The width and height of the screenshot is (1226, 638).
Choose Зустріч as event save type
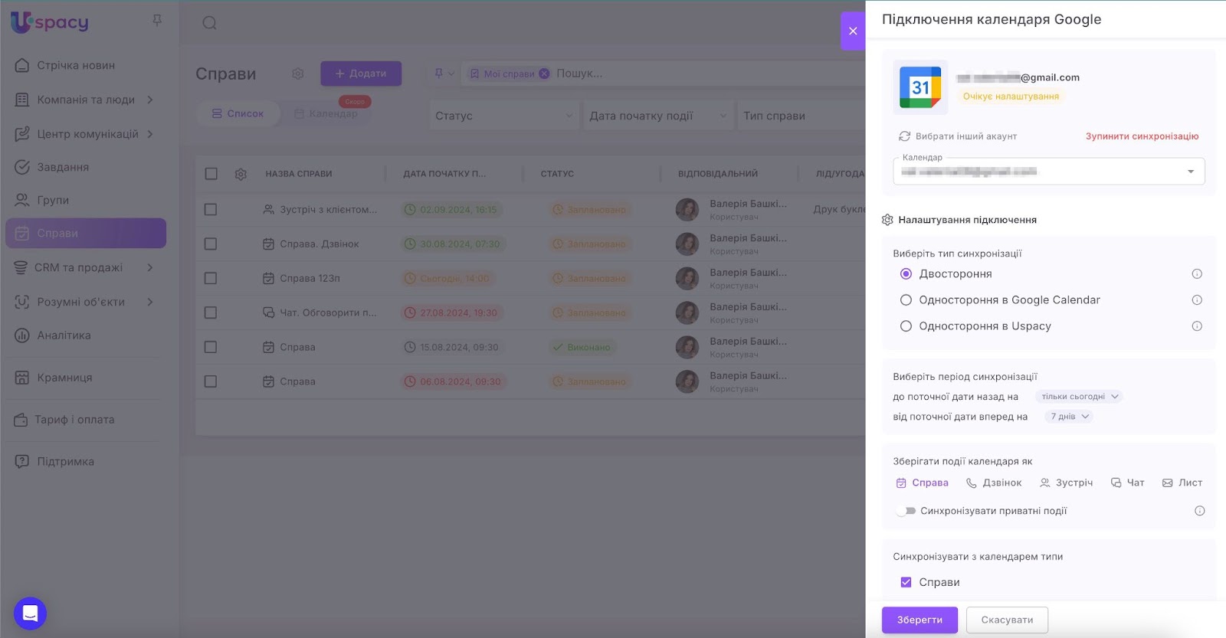point(1066,483)
